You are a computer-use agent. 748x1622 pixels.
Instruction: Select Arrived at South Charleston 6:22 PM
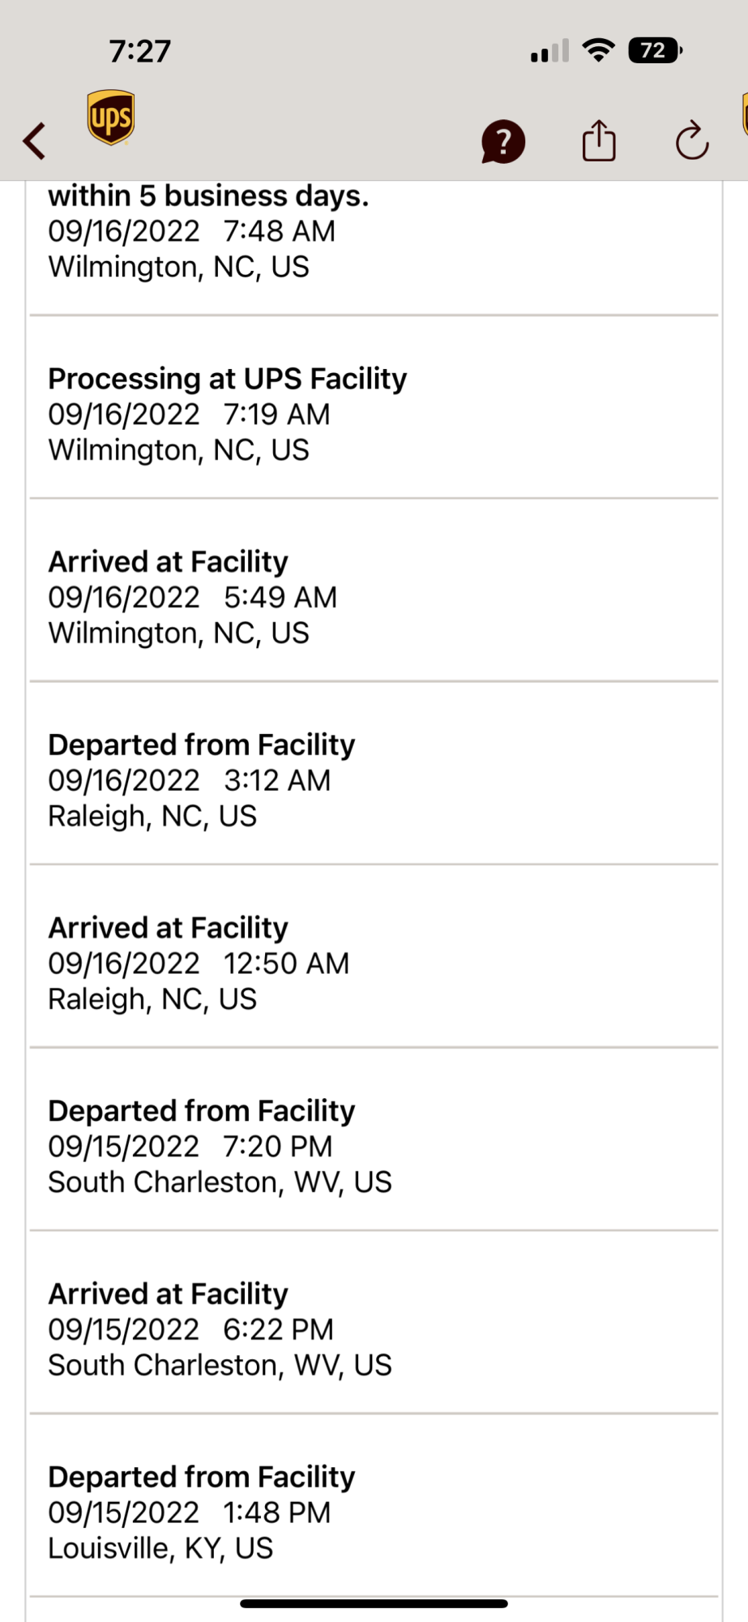[374, 1329]
